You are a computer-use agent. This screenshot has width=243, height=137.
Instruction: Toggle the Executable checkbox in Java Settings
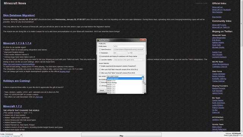coord(100,82)
